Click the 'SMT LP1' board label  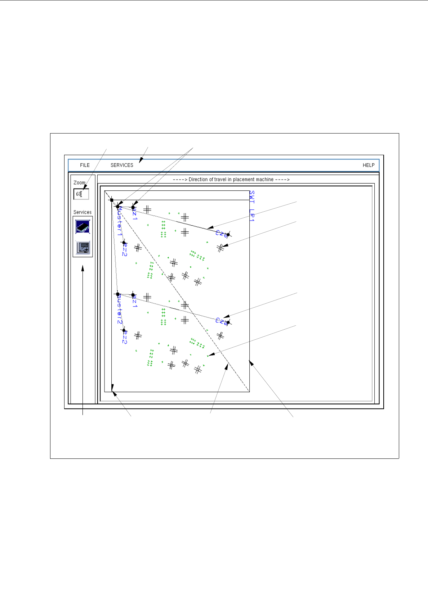click(252, 206)
